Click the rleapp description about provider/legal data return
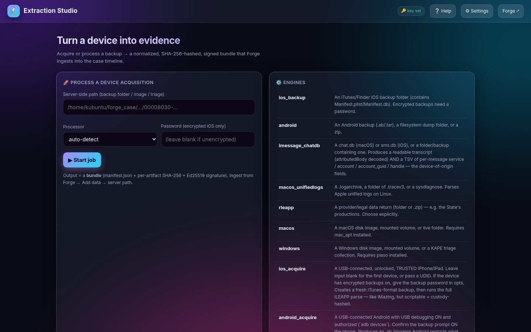Screen dimensions: 531x332 point(398,211)
